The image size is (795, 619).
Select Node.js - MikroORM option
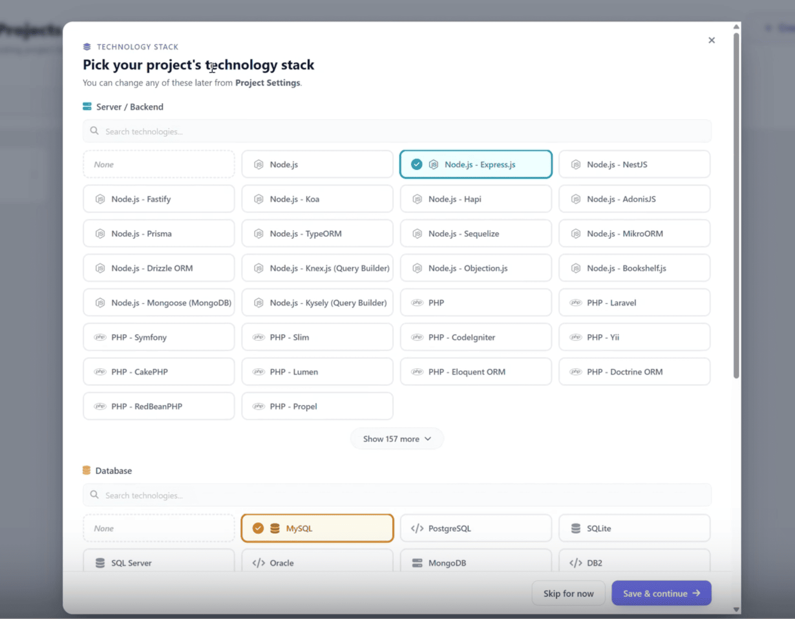tap(634, 234)
